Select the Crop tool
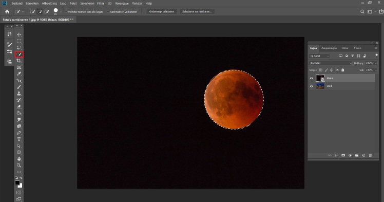Screen dimensions: 384x202 pyautogui.click(x=19, y=61)
